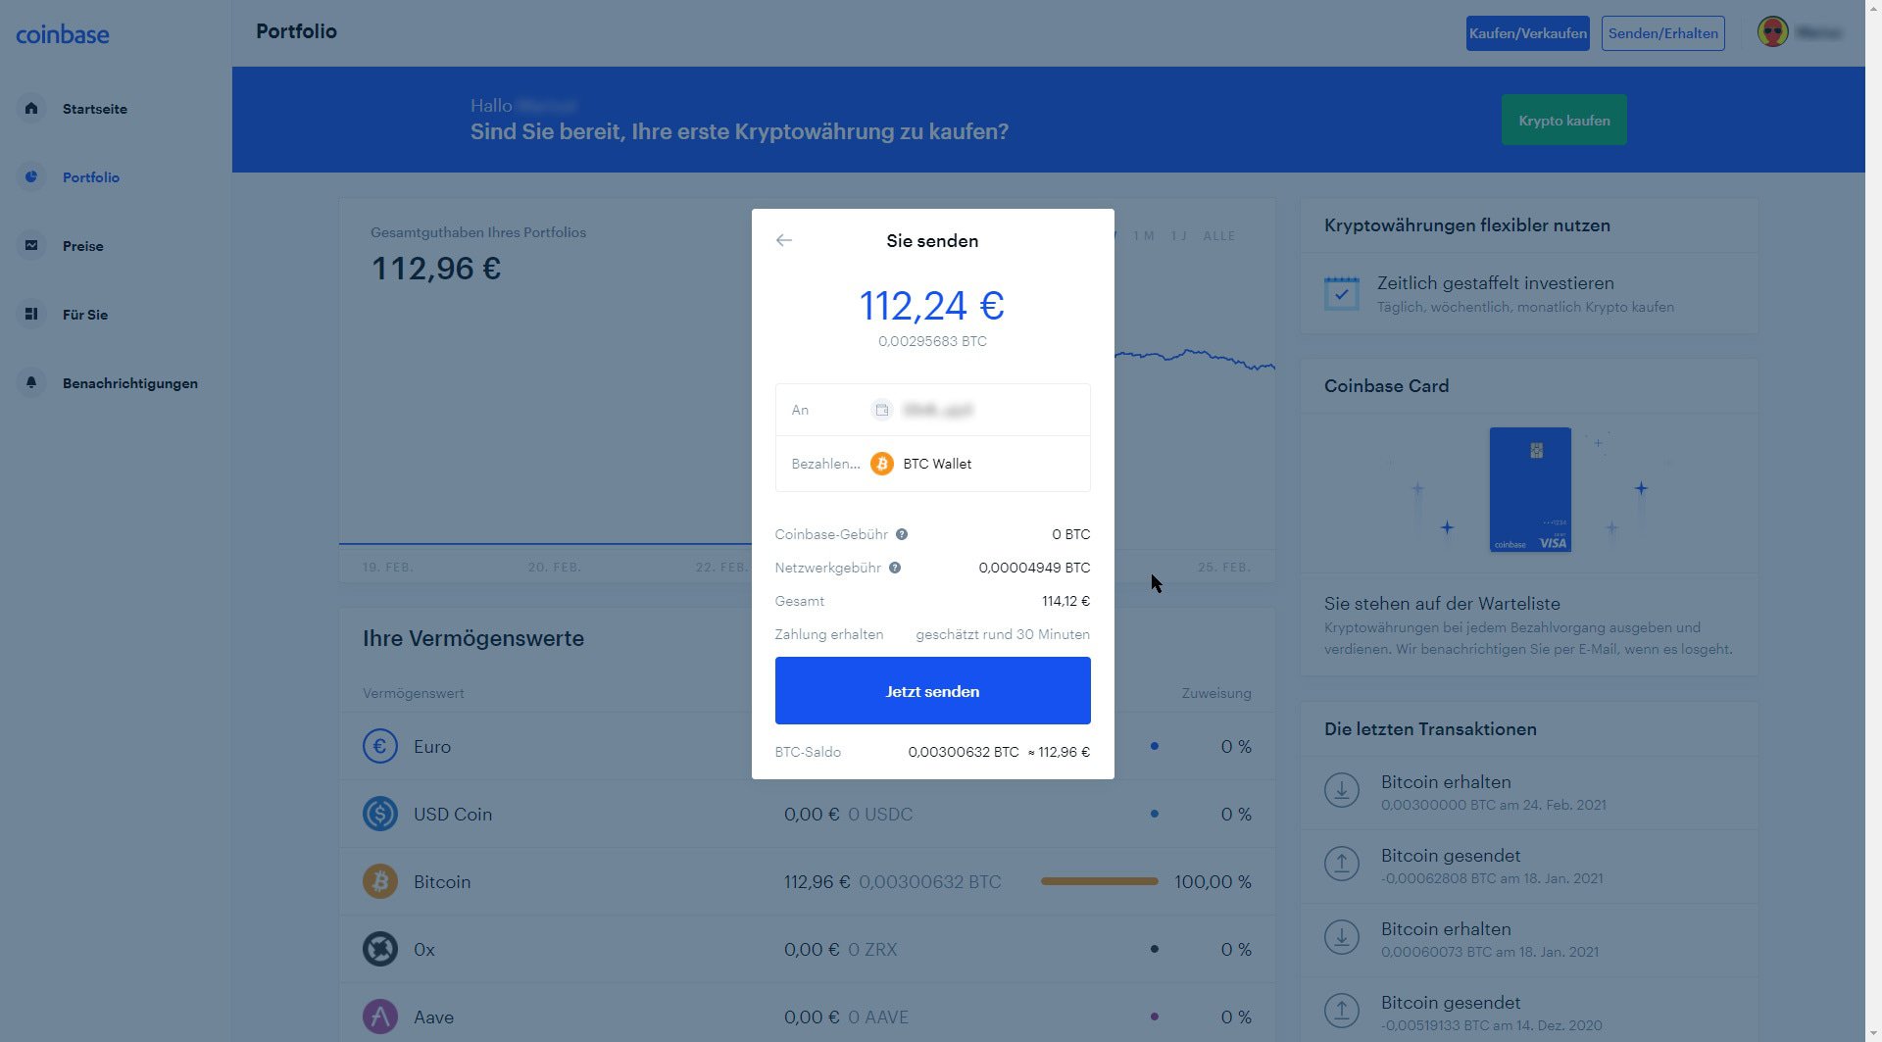
Task: Click Bitcoin erhalten 0,00300000 BTC entry
Action: tap(1529, 793)
